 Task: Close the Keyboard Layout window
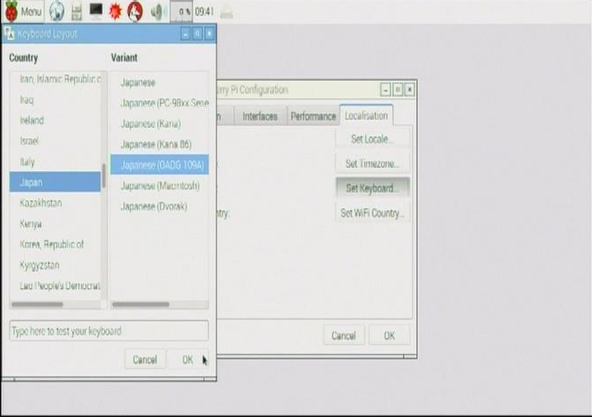[x=209, y=35]
